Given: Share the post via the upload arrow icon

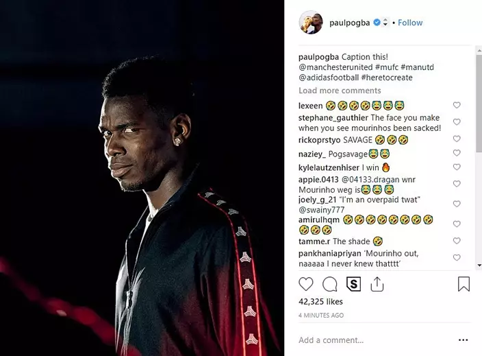Looking at the screenshot, I should [x=377, y=284].
